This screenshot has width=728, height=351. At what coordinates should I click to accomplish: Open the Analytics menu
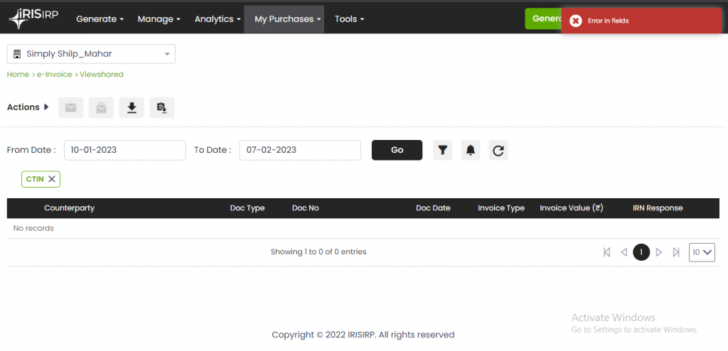tap(218, 19)
